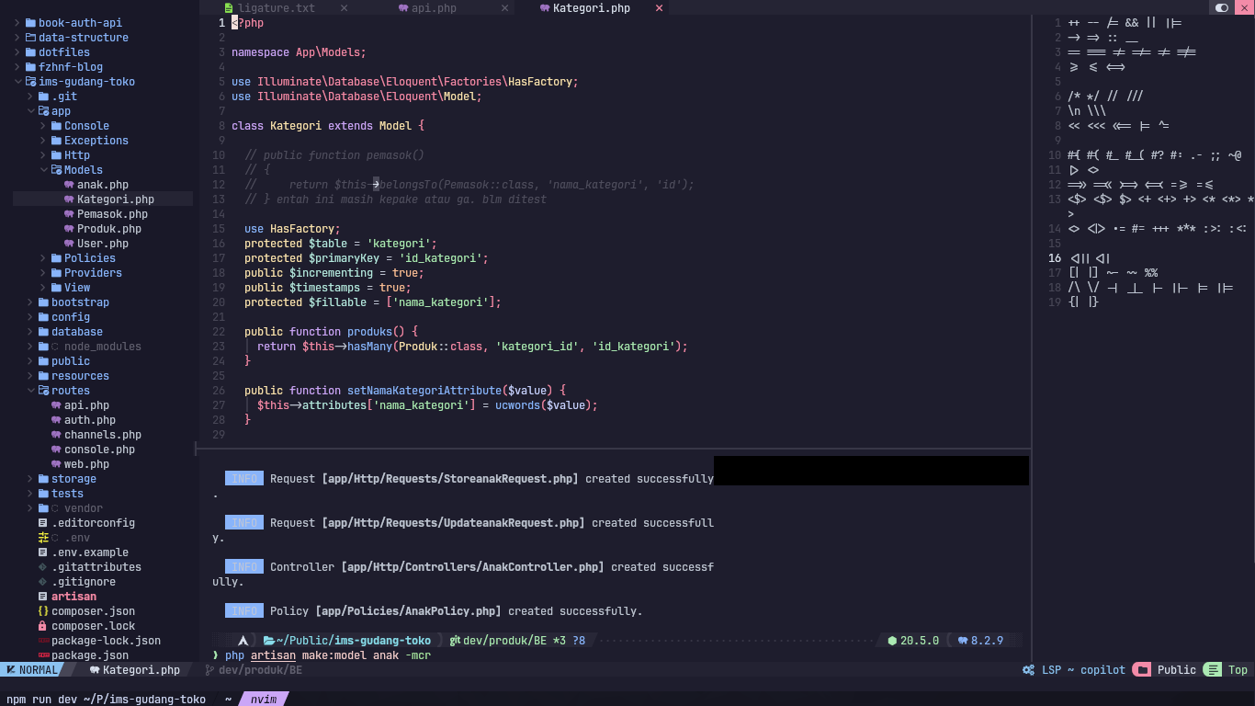This screenshot has height=706, width=1255.
Task: Select the nvim terminal window tab
Action: [x=264, y=700]
